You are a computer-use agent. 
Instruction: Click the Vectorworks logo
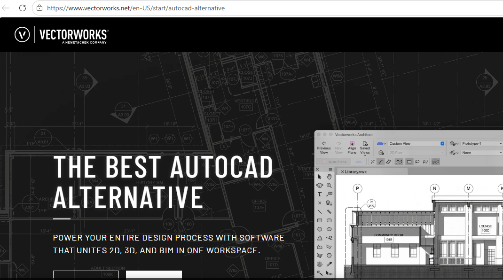click(62, 35)
